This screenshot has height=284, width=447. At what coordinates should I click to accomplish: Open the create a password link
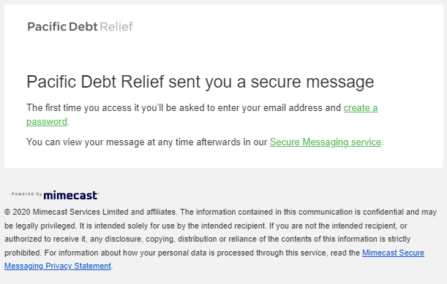point(361,108)
